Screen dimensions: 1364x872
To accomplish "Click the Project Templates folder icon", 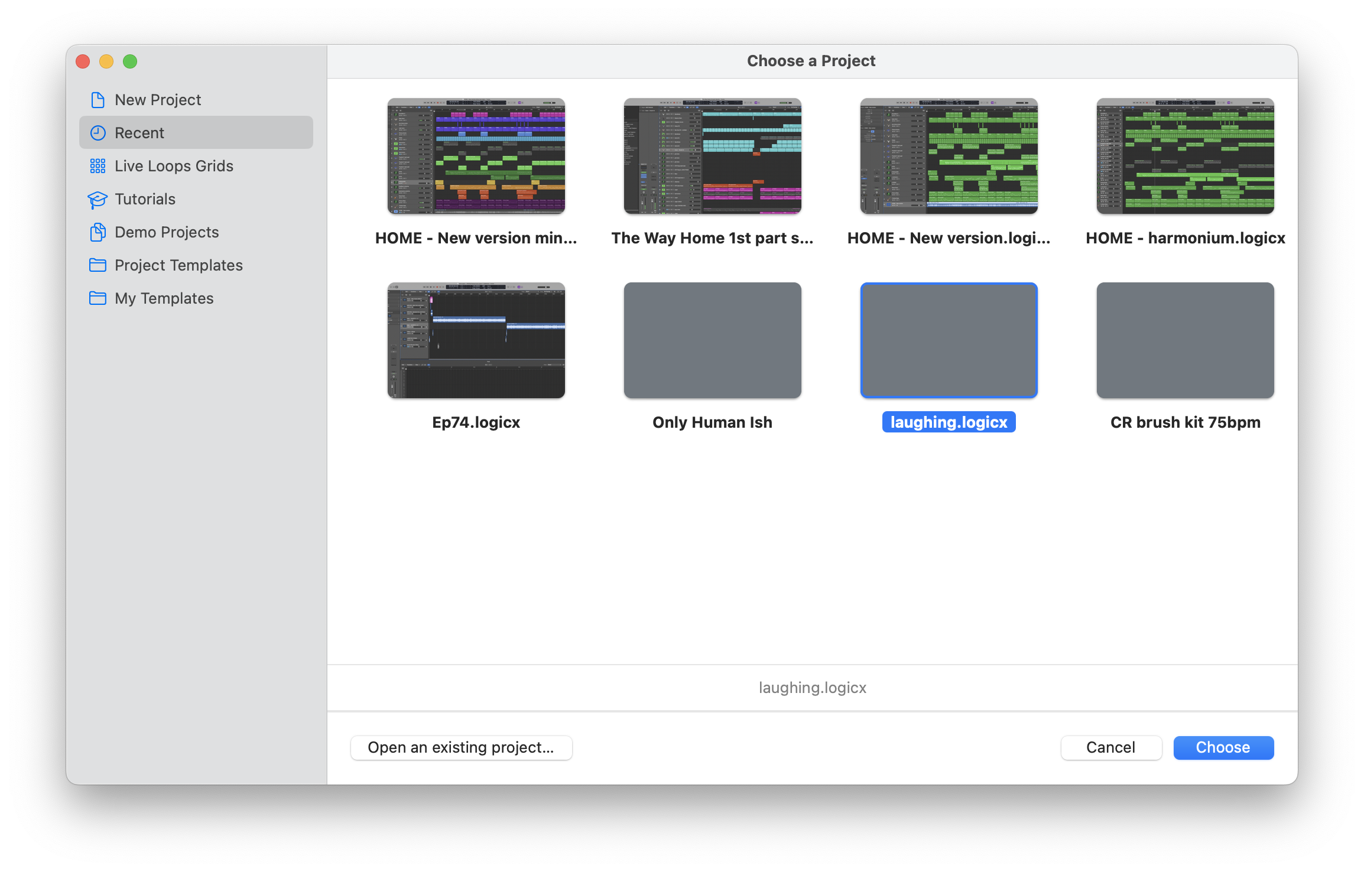I will click(98, 265).
